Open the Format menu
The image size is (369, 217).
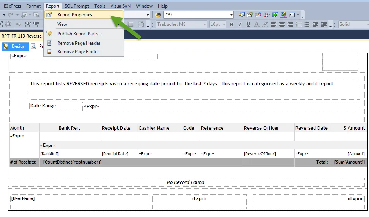tap(33, 6)
